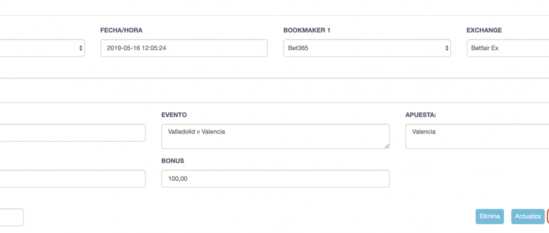Click the Bonus field showing 100,00
Screen dimensions: 549x233
(275, 178)
